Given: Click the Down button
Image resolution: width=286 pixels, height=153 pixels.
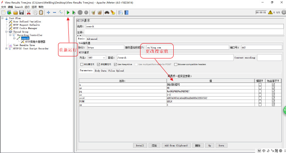Looking at the screenshot, I should (221, 146).
